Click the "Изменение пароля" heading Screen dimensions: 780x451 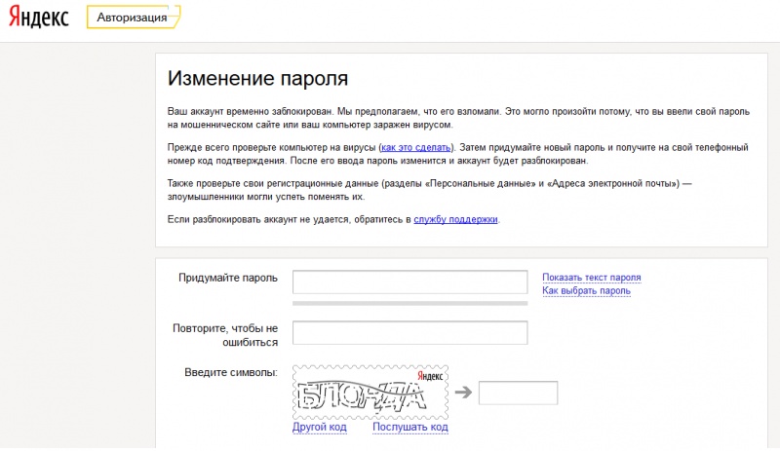(257, 78)
